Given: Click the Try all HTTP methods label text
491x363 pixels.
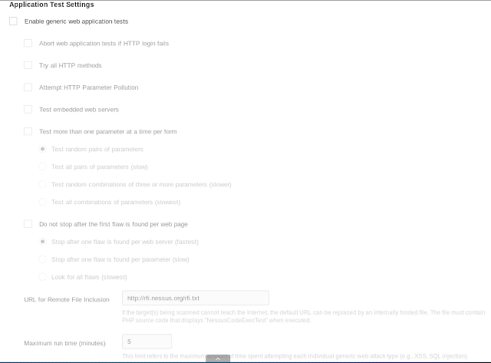Looking at the screenshot, I should point(71,65).
